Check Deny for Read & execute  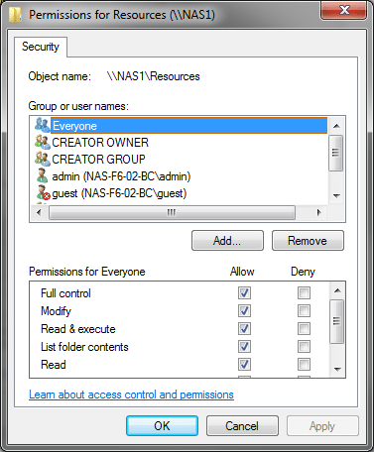(x=304, y=328)
